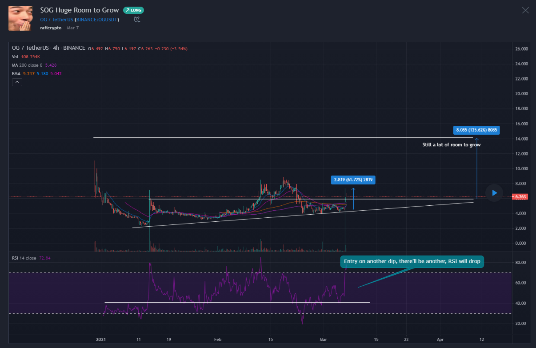Click the add alert clock icon
The height and width of the screenshot is (348, 536).
pyautogui.click(x=137, y=19)
